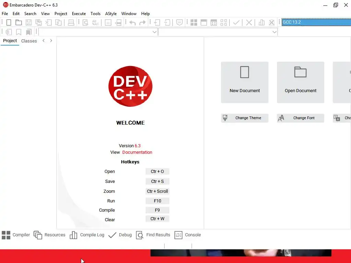Click the F10 Run hotkey label
Viewport: 351px width, 263px height.
coord(157,201)
